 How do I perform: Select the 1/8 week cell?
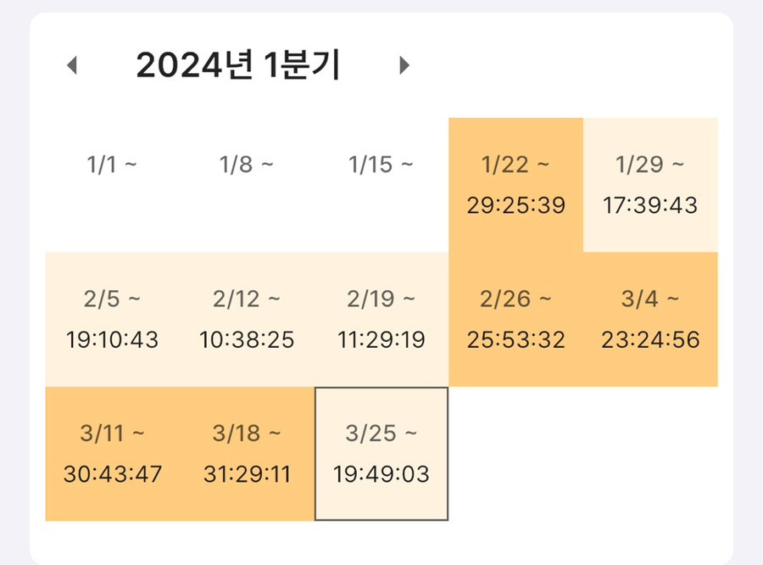(x=247, y=185)
